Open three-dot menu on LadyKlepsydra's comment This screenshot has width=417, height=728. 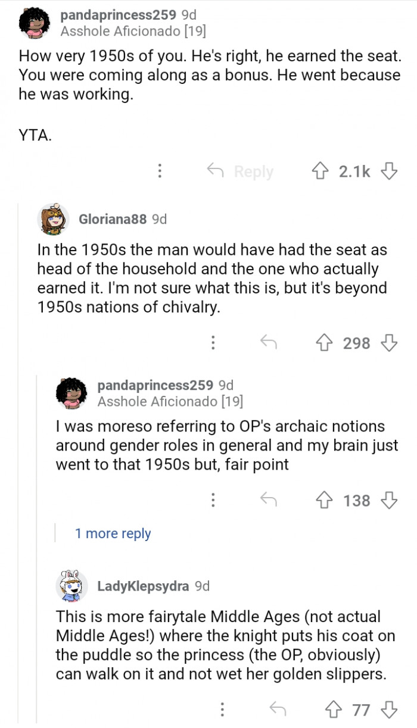(222, 710)
